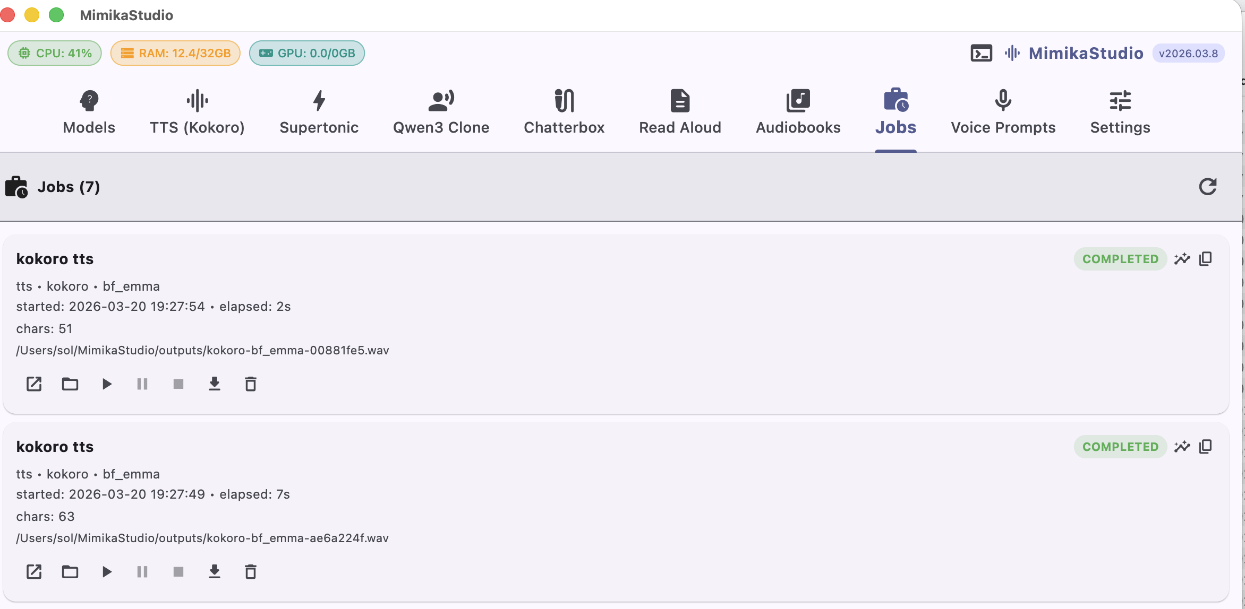Image resolution: width=1245 pixels, height=609 pixels.
Task: Open stats chart for first kokoro job
Action: point(1182,259)
